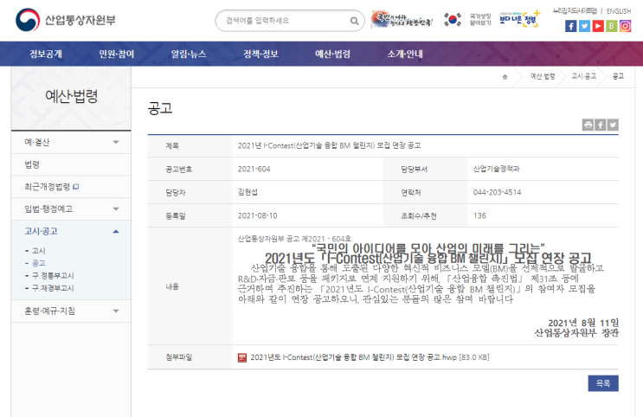Click 공고 in the breadcrumb
The width and height of the screenshot is (643, 417).
618,76
